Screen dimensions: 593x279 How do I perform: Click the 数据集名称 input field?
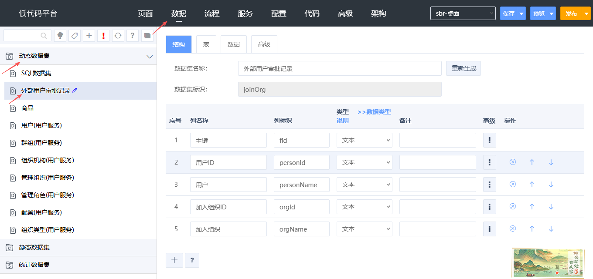pos(340,68)
